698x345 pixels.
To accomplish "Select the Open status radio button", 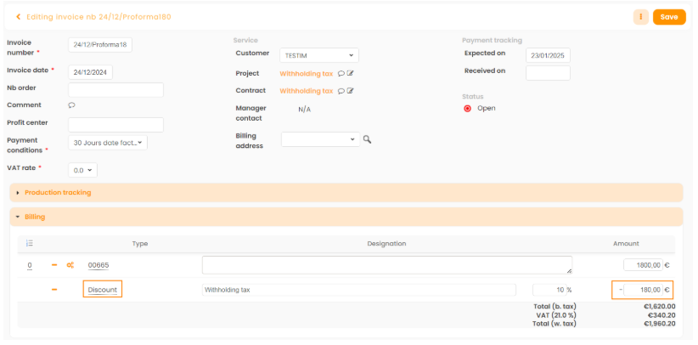I will pos(467,109).
